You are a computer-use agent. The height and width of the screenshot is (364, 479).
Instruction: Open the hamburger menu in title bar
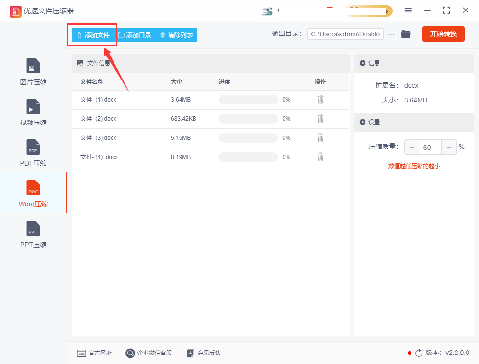tap(408, 11)
